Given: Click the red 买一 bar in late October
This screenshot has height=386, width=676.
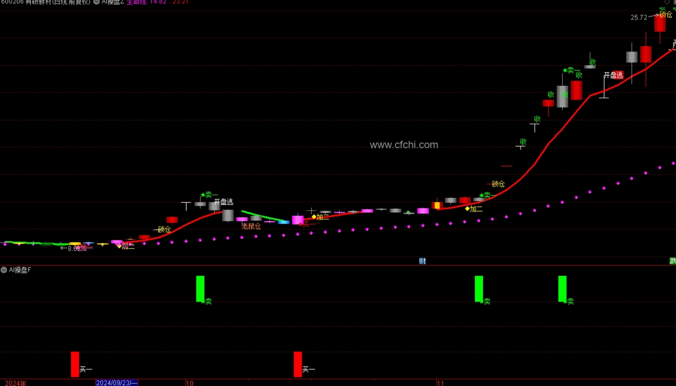Looking at the screenshot, I should [298, 364].
